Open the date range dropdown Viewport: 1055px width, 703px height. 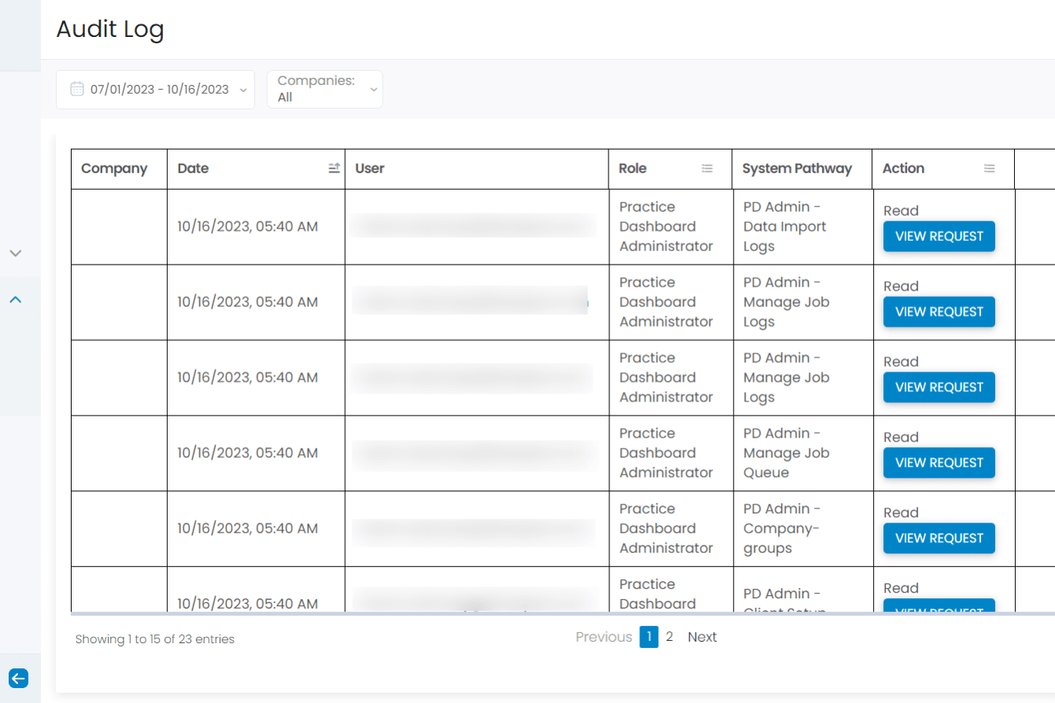[155, 89]
